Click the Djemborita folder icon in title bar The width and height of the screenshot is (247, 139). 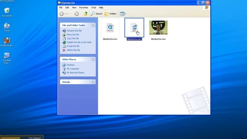click(x=59, y=3)
